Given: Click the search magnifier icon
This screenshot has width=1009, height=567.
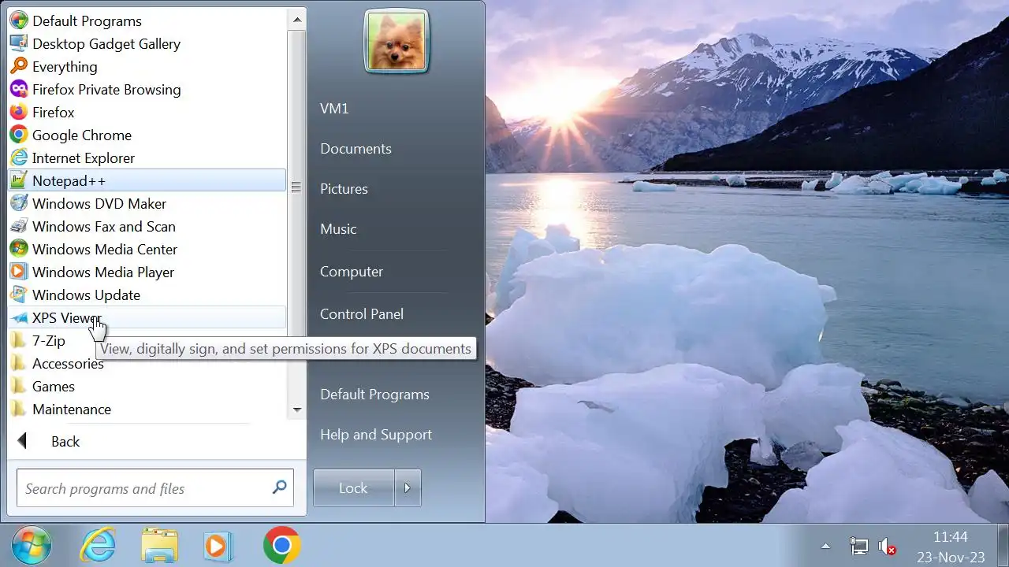Looking at the screenshot, I should (279, 487).
